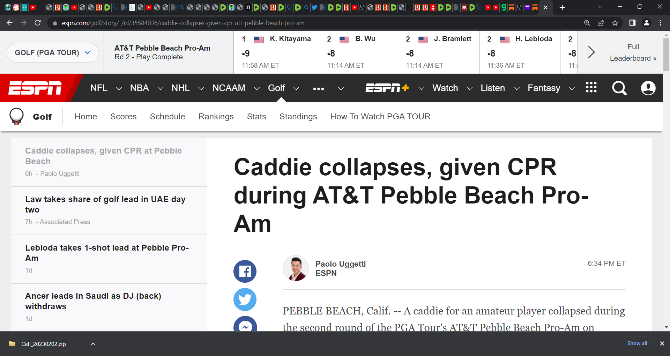The image size is (670, 356).
Task: Expand the Cell_20230202.zip download options
Action: [x=93, y=344]
